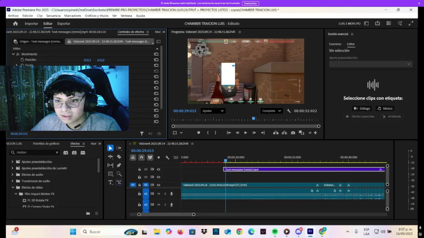Toggle insert sequences as nests option
Screen dimensions: 424x238
point(133,158)
